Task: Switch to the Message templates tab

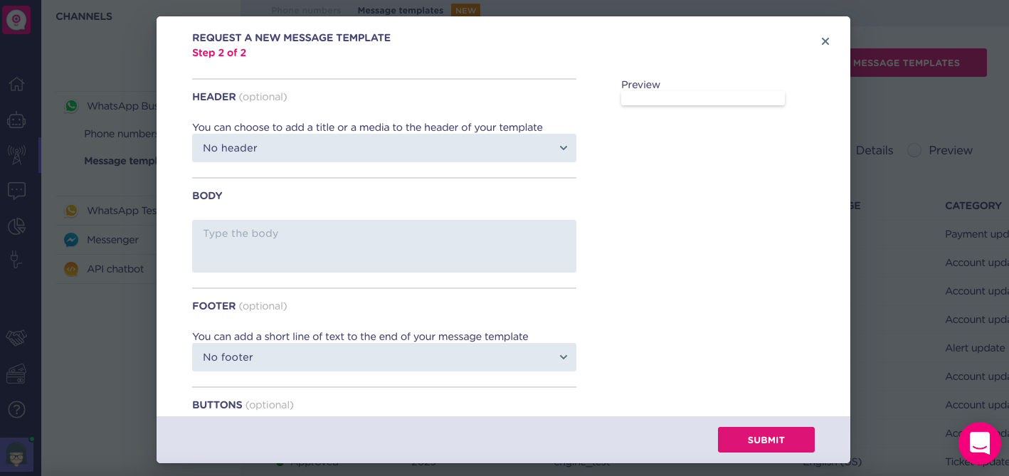Action: pyautogui.click(x=401, y=10)
